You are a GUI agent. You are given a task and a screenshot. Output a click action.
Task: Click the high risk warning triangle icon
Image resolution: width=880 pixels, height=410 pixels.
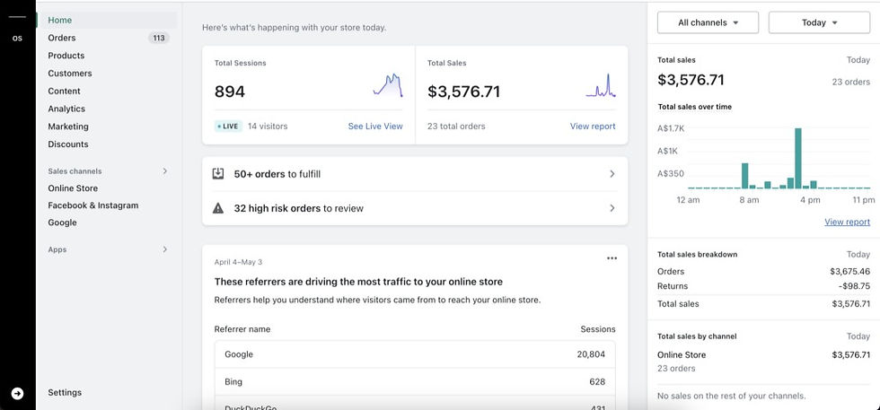point(218,208)
